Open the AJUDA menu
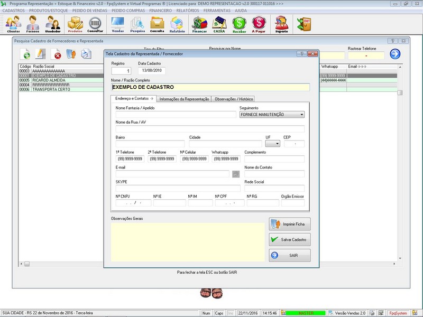The height and width of the screenshot is (317, 423). pos(241,11)
